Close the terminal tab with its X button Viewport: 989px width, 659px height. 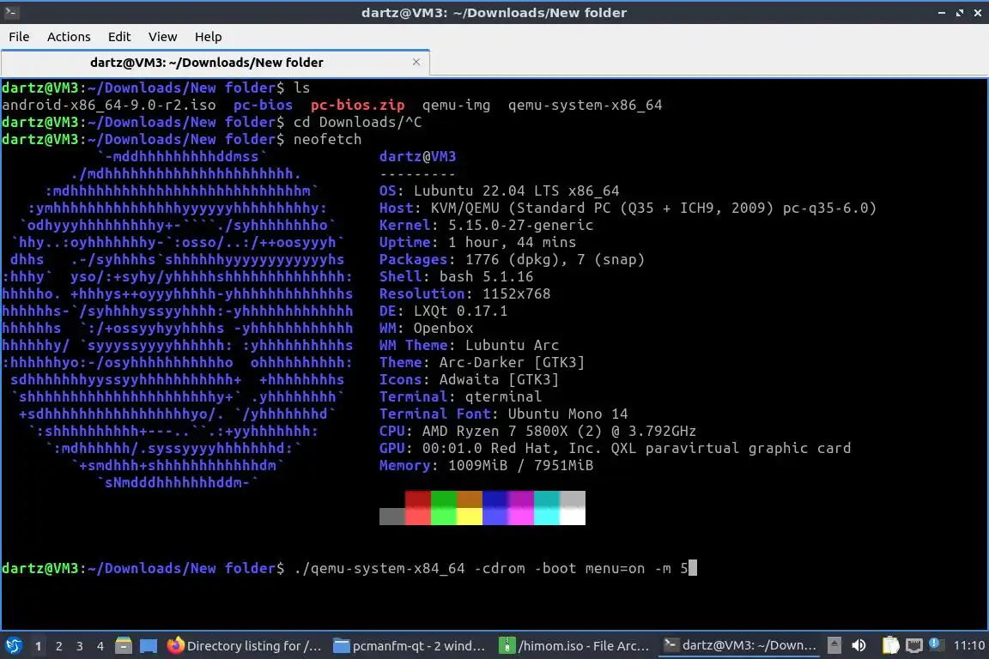416,62
